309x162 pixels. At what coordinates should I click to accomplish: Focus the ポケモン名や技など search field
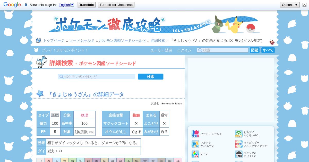point(97,77)
